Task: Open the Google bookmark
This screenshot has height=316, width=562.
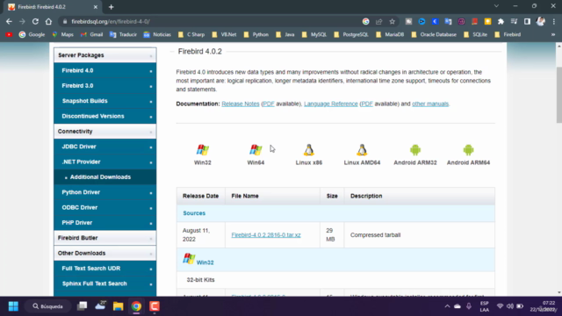Action: click(x=32, y=34)
